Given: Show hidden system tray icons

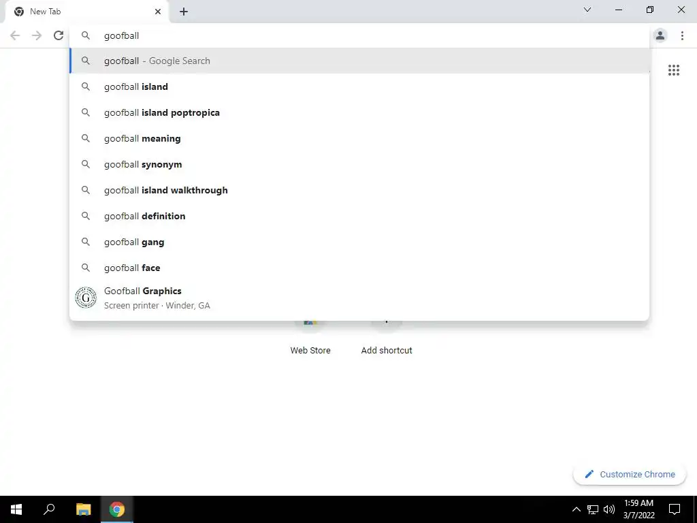Looking at the screenshot, I should coord(576,509).
